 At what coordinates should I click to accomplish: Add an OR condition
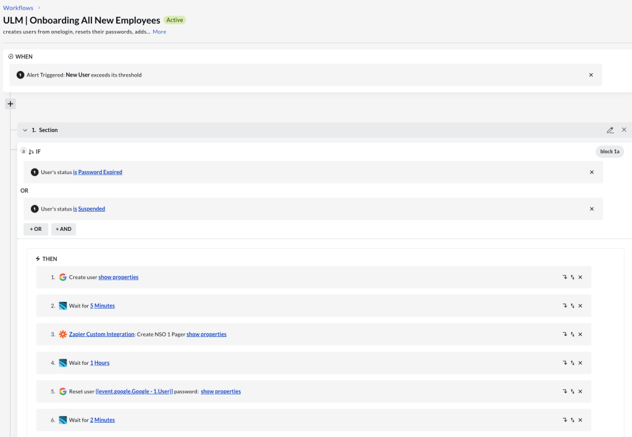click(36, 229)
